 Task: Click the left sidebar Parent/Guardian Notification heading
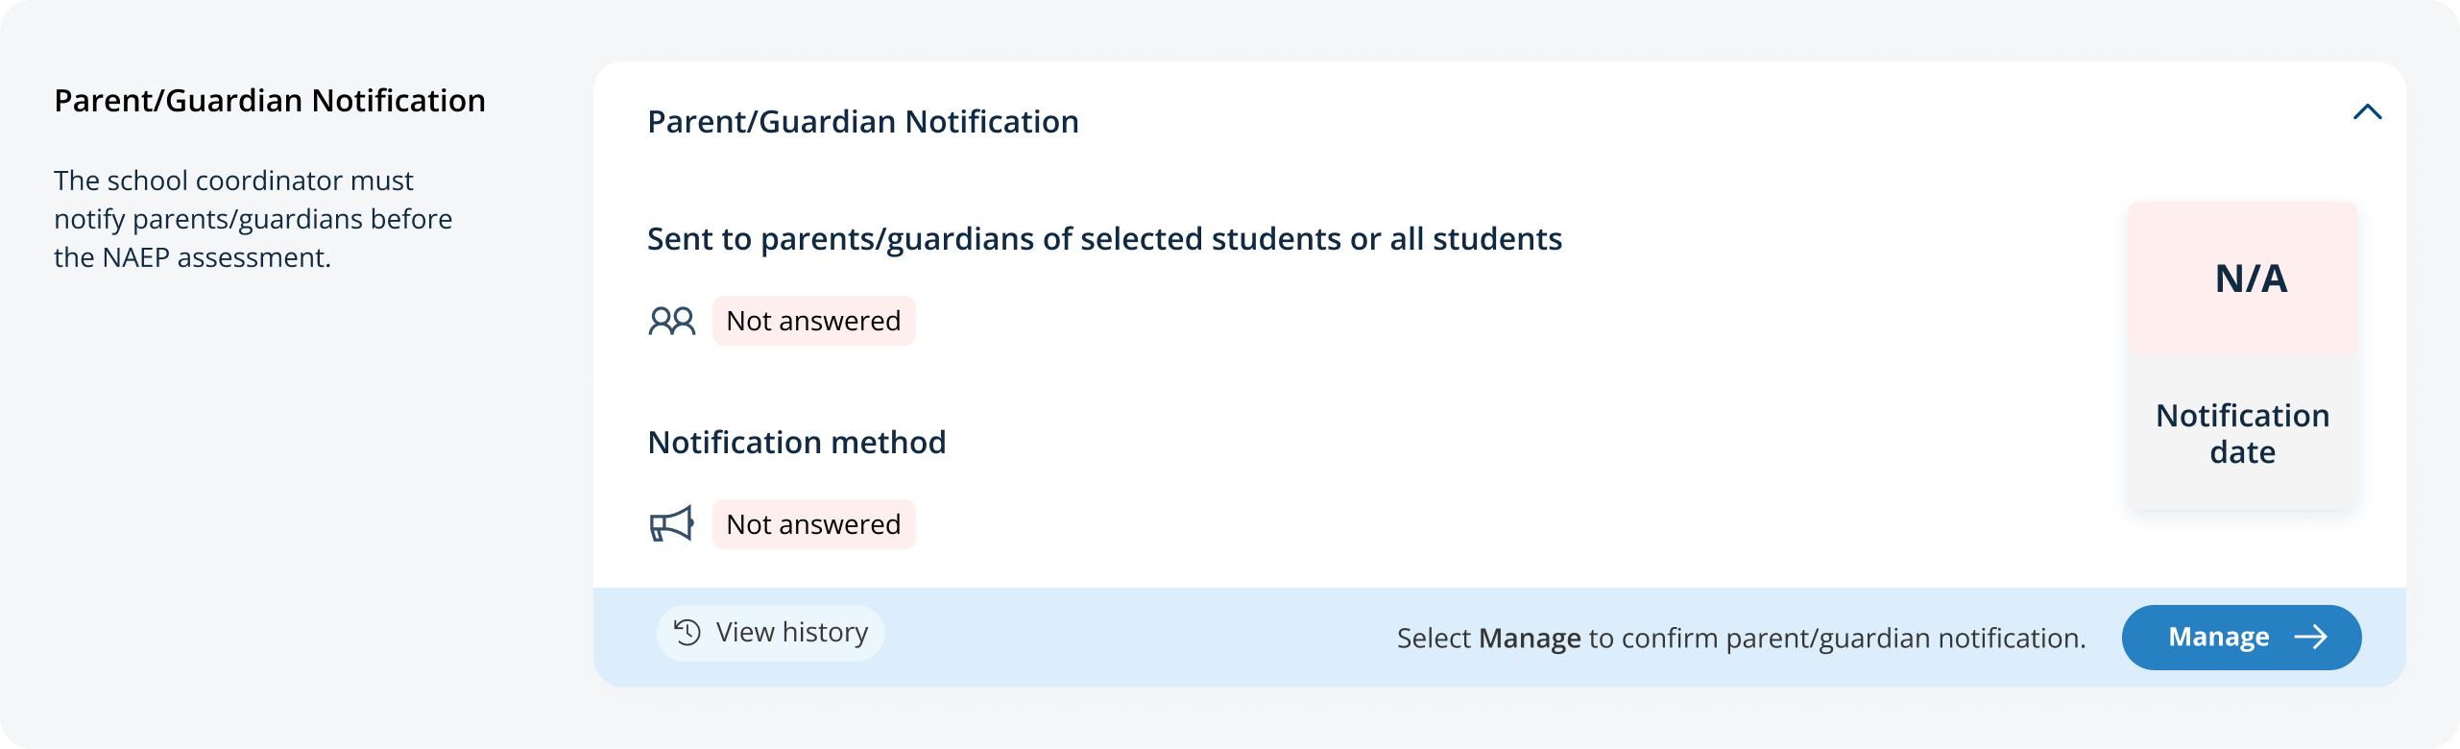270,101
